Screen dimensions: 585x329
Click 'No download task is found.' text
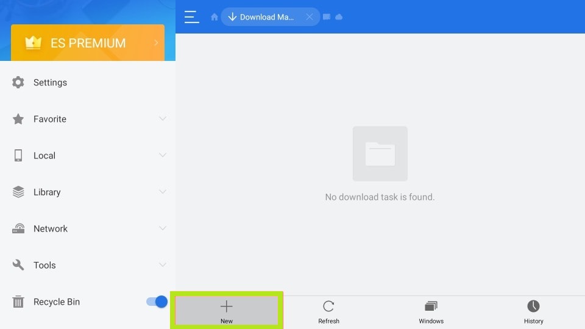point(380,197)
